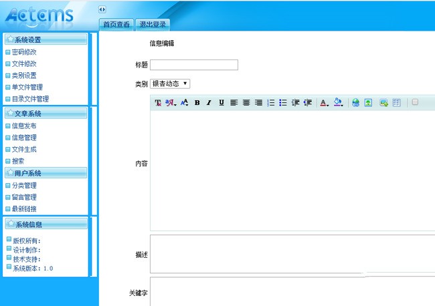Align text left

pyautogui.click(x=234, y=103)
